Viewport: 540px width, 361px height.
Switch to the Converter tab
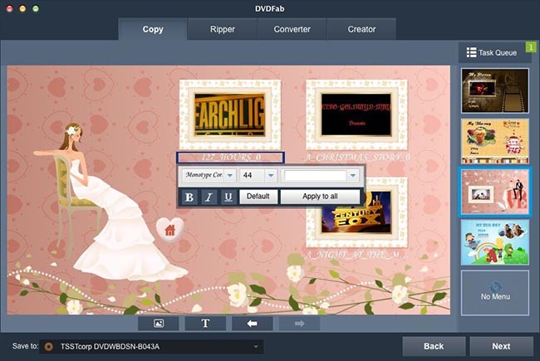(292, 29)
